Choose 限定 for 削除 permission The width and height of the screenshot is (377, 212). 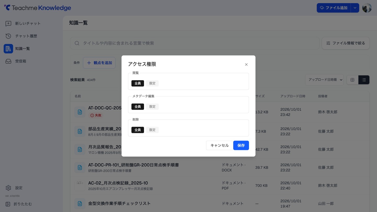tap(152, 130)
